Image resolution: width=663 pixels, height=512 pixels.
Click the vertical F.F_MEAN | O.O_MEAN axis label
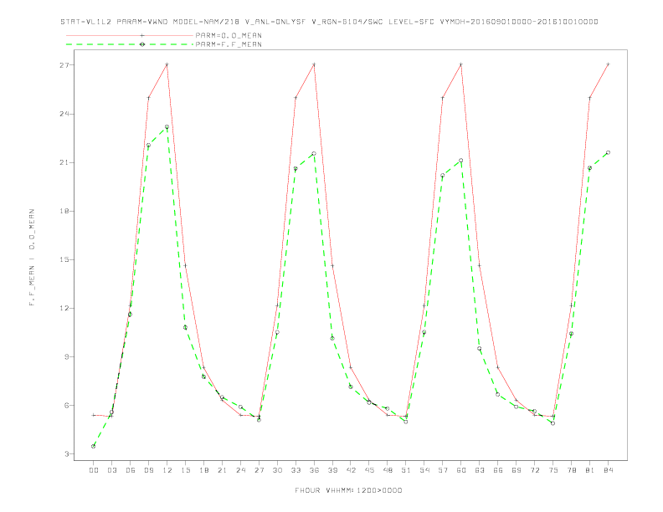tap(32, 258)
